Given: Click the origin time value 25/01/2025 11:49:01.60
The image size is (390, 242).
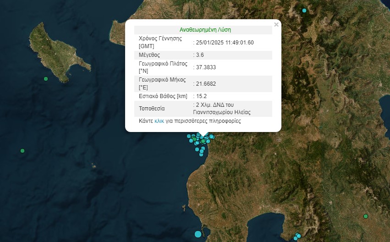Looking at the screenshot, I should 225,43.
